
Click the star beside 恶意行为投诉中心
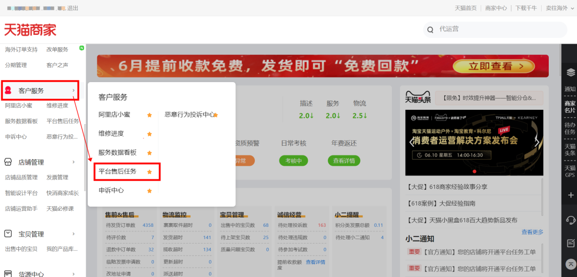click(x=215, y=115)
